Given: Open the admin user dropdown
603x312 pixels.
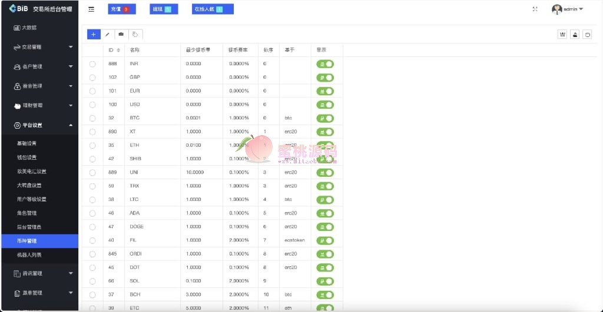Looking at the screenshot, I should 568,9.
